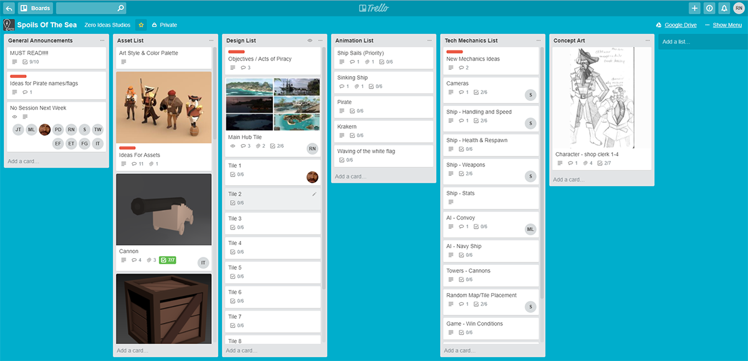Click the back arrow beside the Boards button
Image resolution: width=748 pixels, height=361 pixels.
click(x=9, y=7)
